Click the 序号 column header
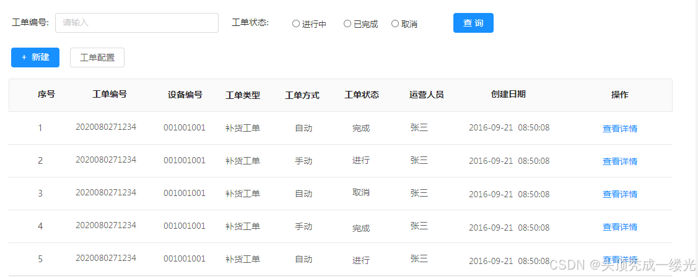Image resolution: width=698 pixels, height=277 pixels. tap(46, 94)
